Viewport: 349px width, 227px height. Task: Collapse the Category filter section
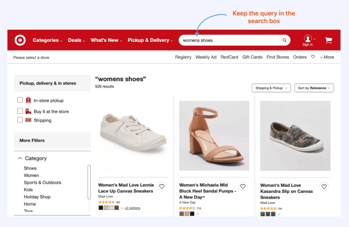pos(20,158)
